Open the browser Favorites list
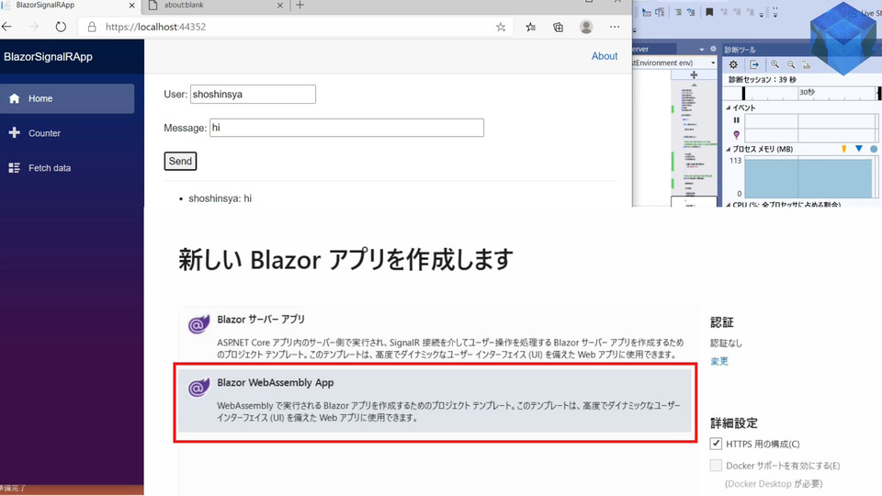 pos(530,27)
